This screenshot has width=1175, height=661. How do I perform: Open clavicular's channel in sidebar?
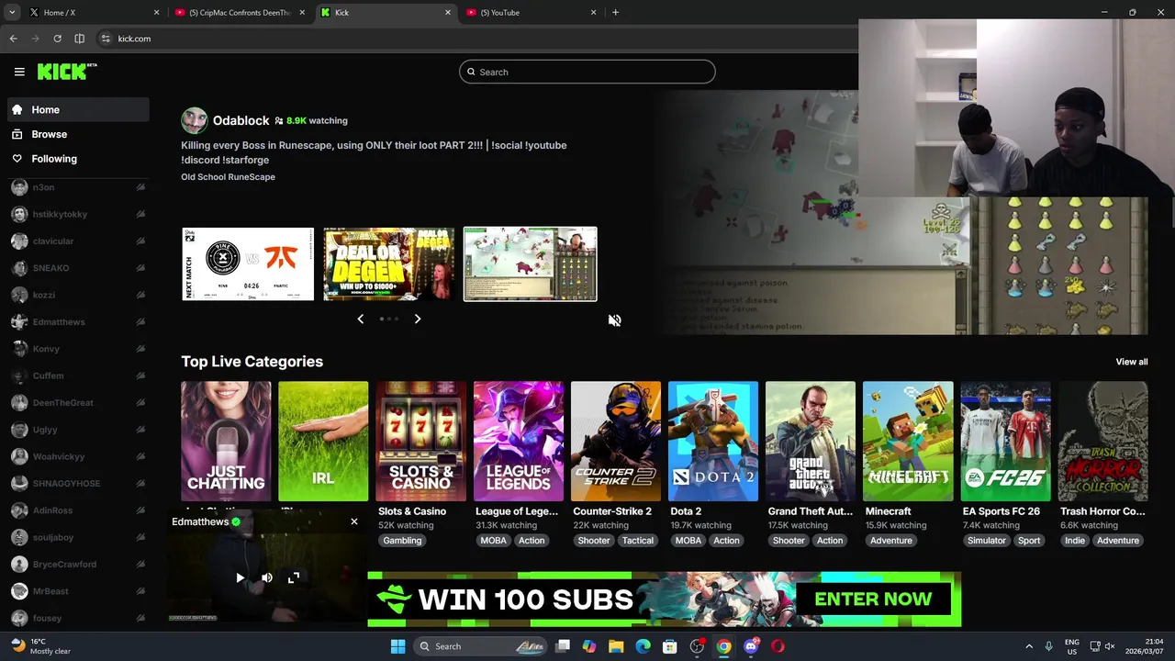coord(78,241)
